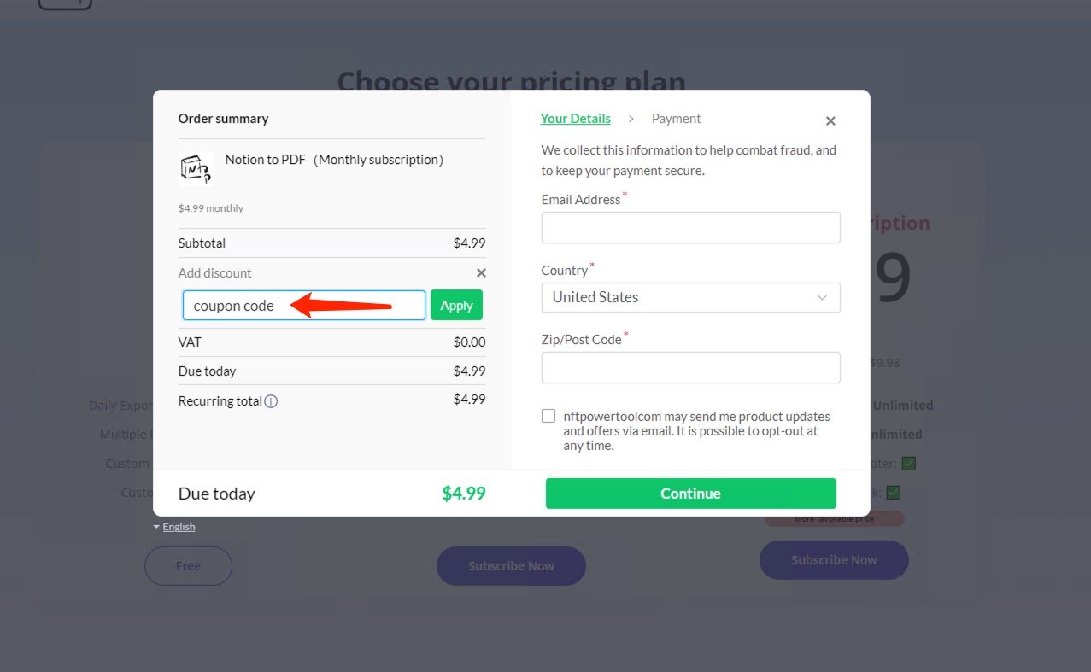Image resolution: width=1091 pixels, height=672 pixels.
Task: Apply the entered coupon code
Action: [456, 305]
